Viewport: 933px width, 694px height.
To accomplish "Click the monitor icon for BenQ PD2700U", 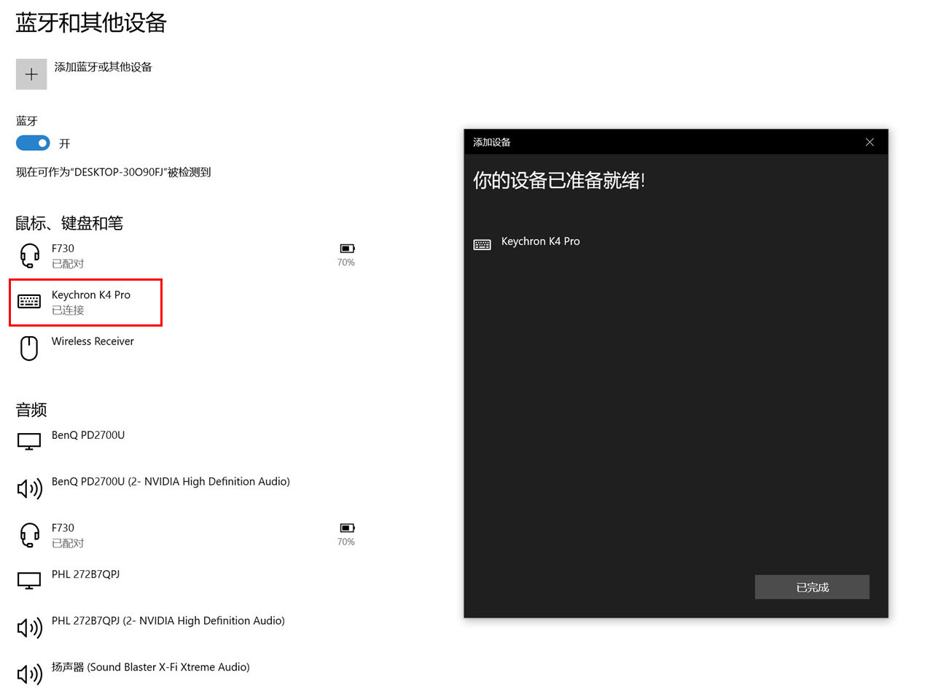I will click(x=28, y=440).
